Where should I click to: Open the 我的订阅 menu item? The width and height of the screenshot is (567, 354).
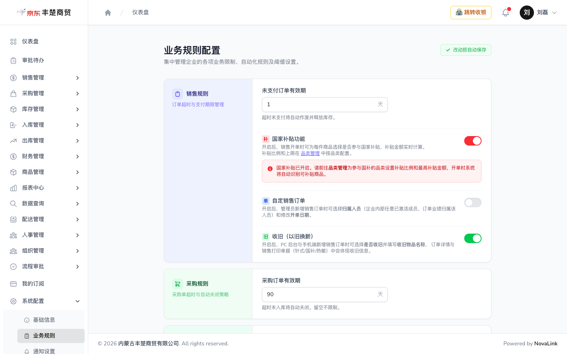tap(44, 284)
